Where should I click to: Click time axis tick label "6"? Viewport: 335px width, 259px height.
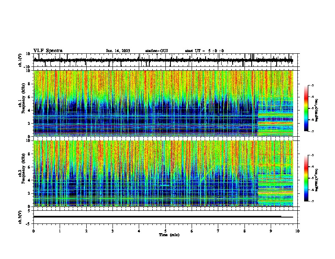pos(192,231)
